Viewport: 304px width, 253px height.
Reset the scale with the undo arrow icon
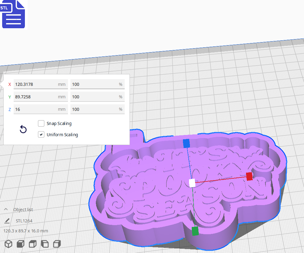[23, 129]
